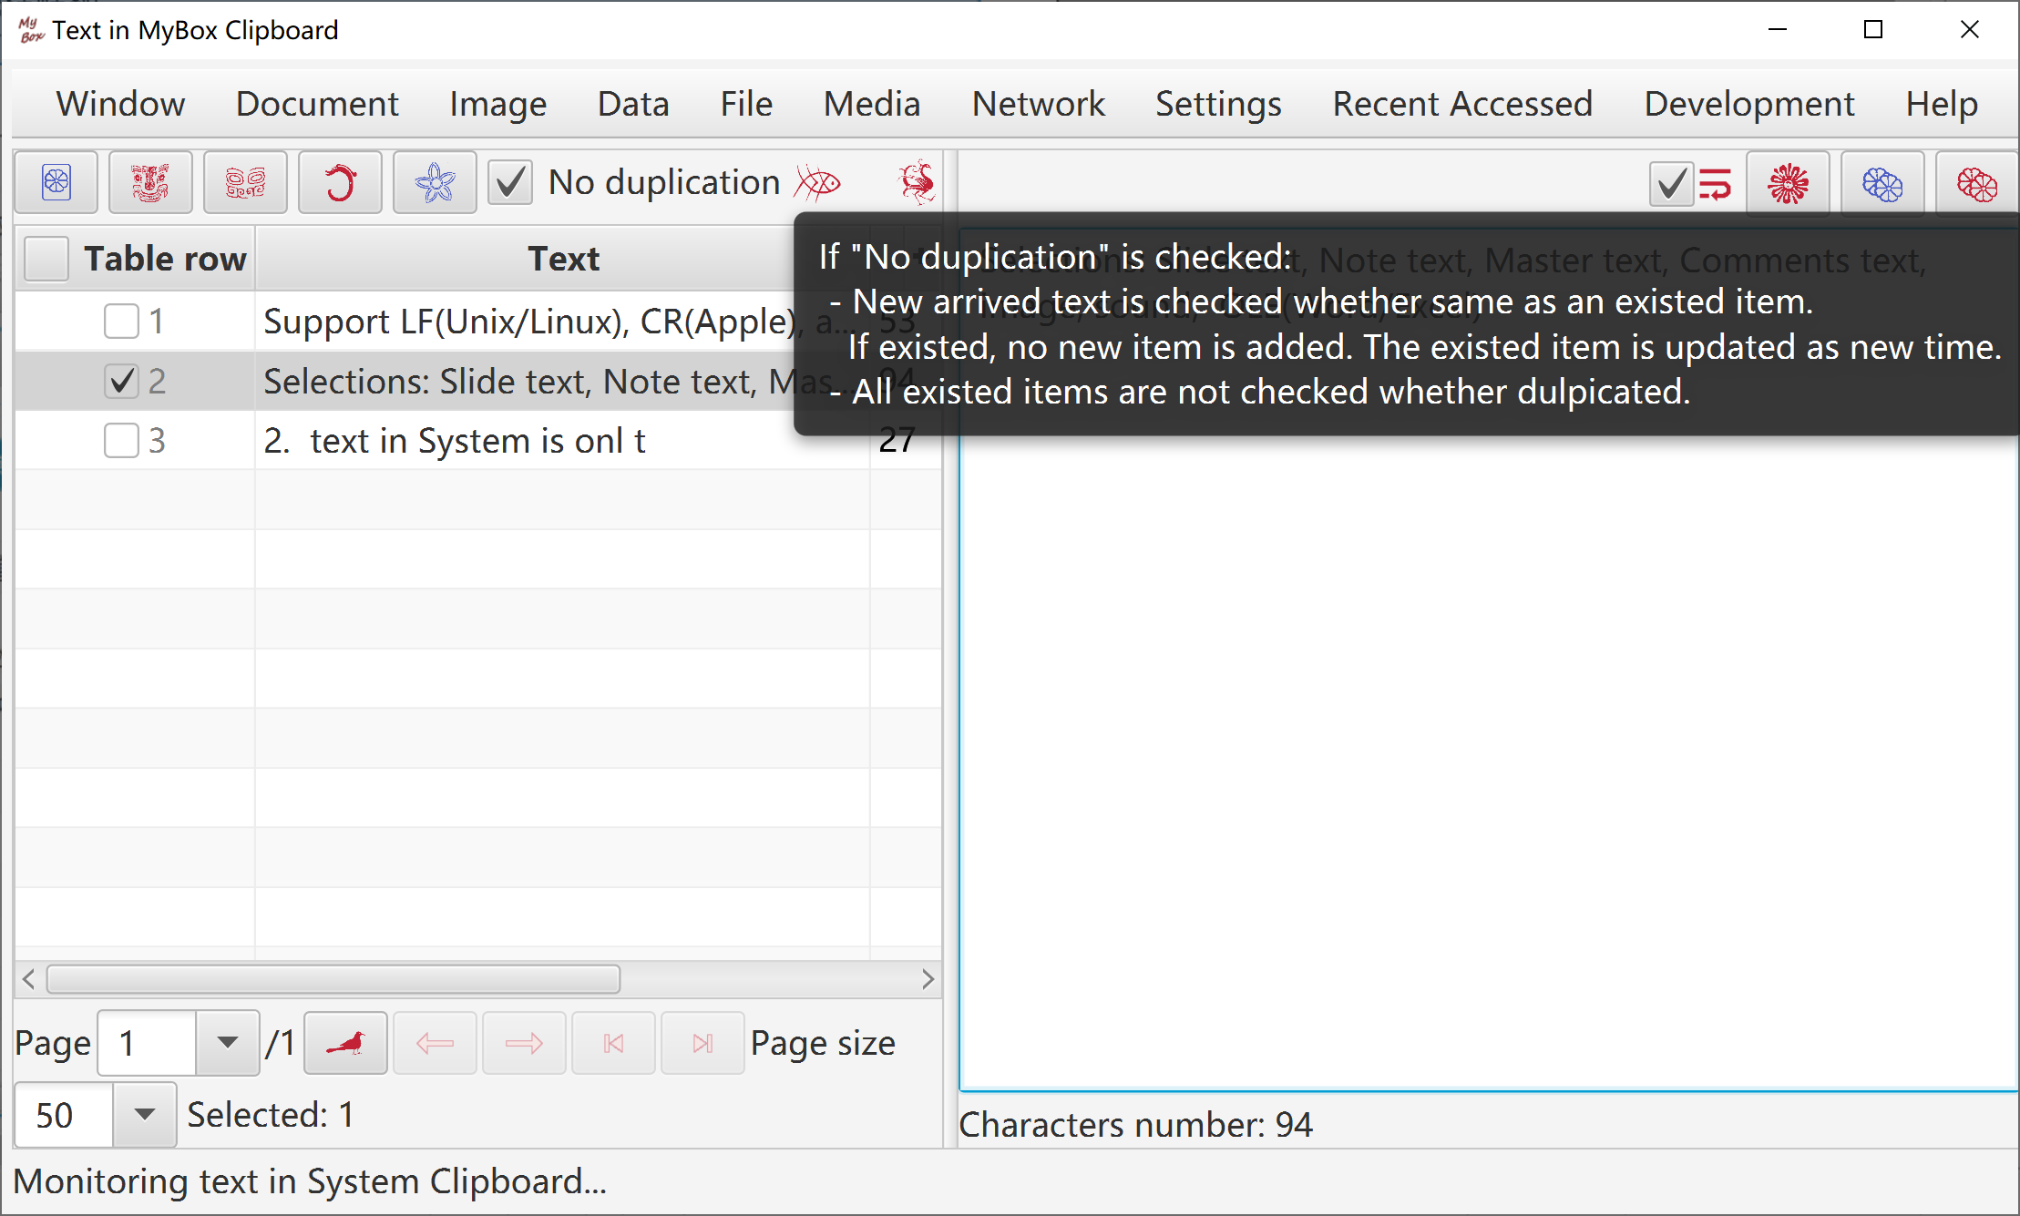Click the scrollbar left arrow under table
This screenshot has height=1216, width=2020.
click(28, 979)
